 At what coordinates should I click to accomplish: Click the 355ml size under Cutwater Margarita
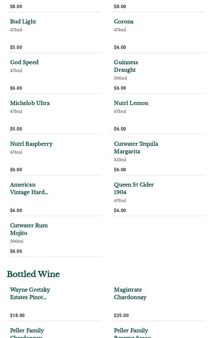point(120,160)
